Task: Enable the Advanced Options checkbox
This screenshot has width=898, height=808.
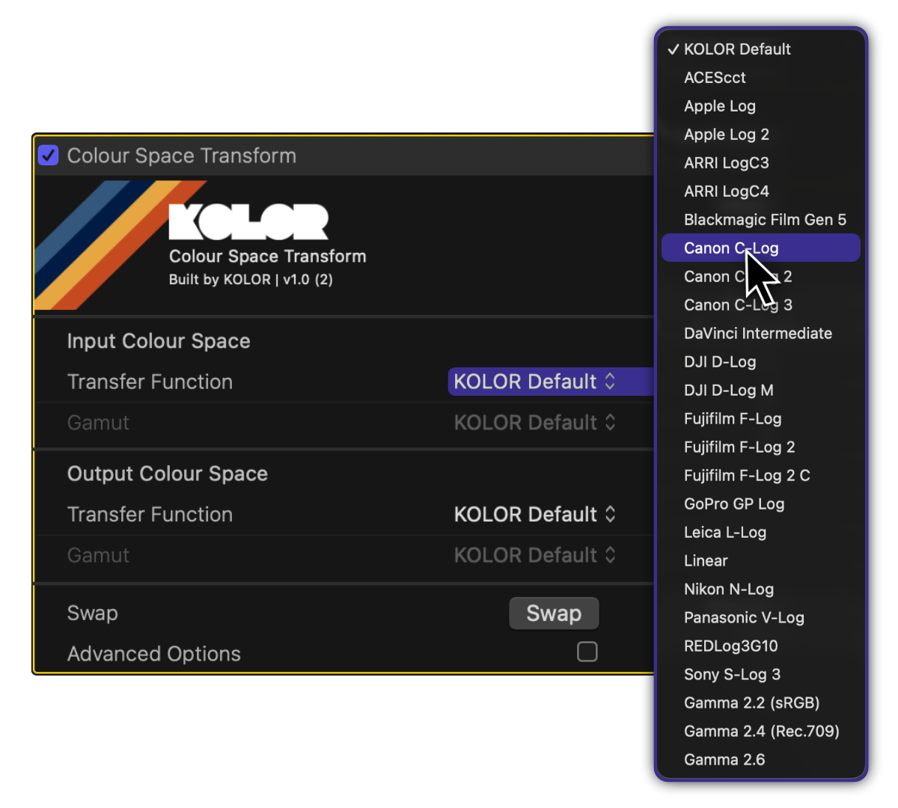Action: coord(587,652)
